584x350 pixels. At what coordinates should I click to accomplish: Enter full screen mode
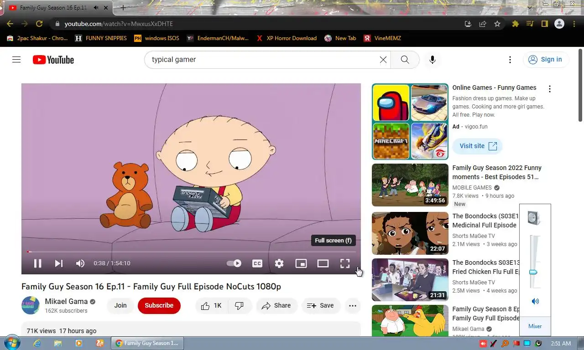345,263
